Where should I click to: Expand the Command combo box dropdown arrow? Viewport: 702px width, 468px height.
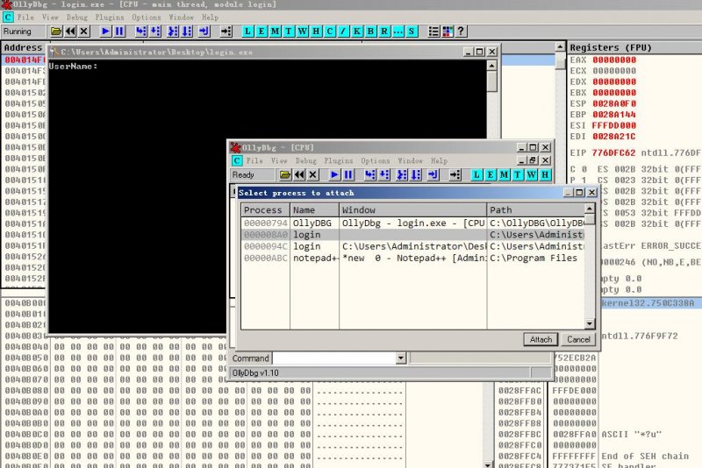401,358
